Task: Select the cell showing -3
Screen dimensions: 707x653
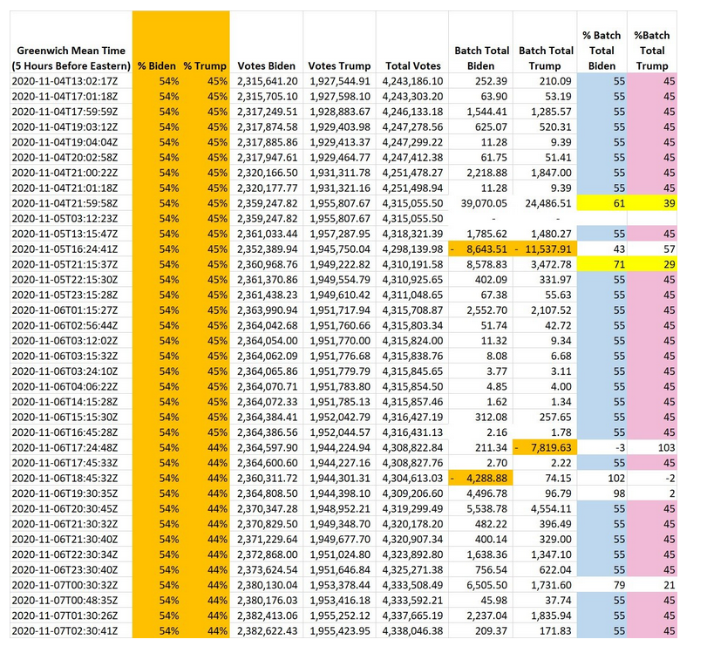Action: [x=602, y=448]
